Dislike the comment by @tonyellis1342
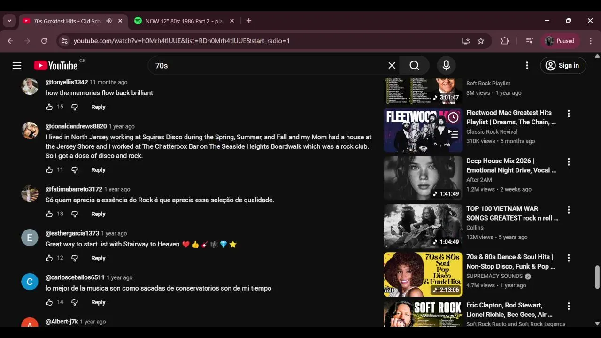 (75, 107)
